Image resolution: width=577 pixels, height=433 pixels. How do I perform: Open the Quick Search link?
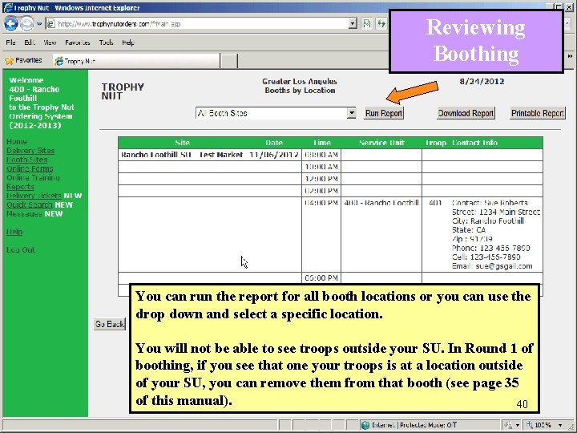(30, 204)
